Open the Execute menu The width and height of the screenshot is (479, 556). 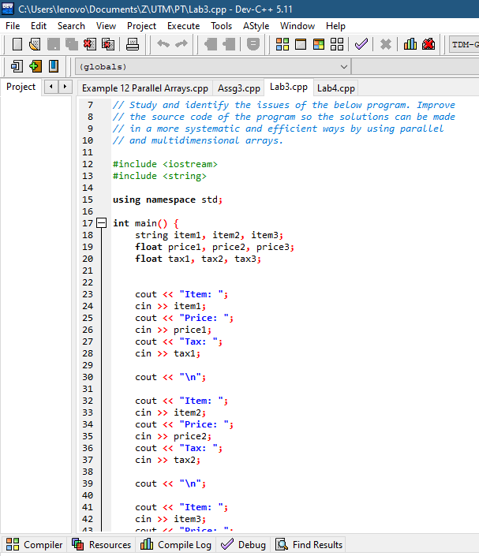coord(183,26)
